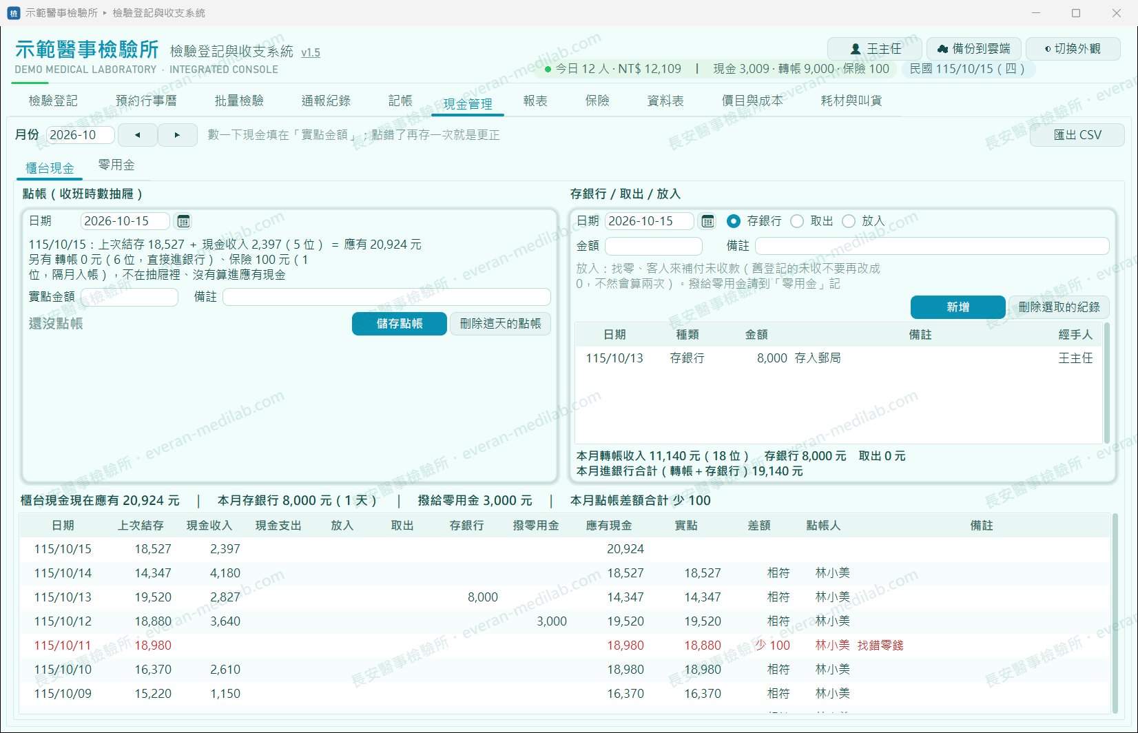Open the 資料表 tab
Viewport: 1138px width, 733px height.
665,101
